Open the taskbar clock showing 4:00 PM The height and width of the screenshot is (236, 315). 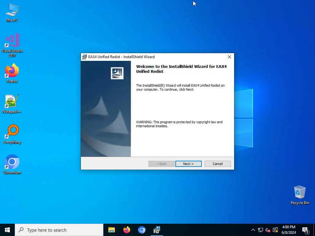pos(289,230)
